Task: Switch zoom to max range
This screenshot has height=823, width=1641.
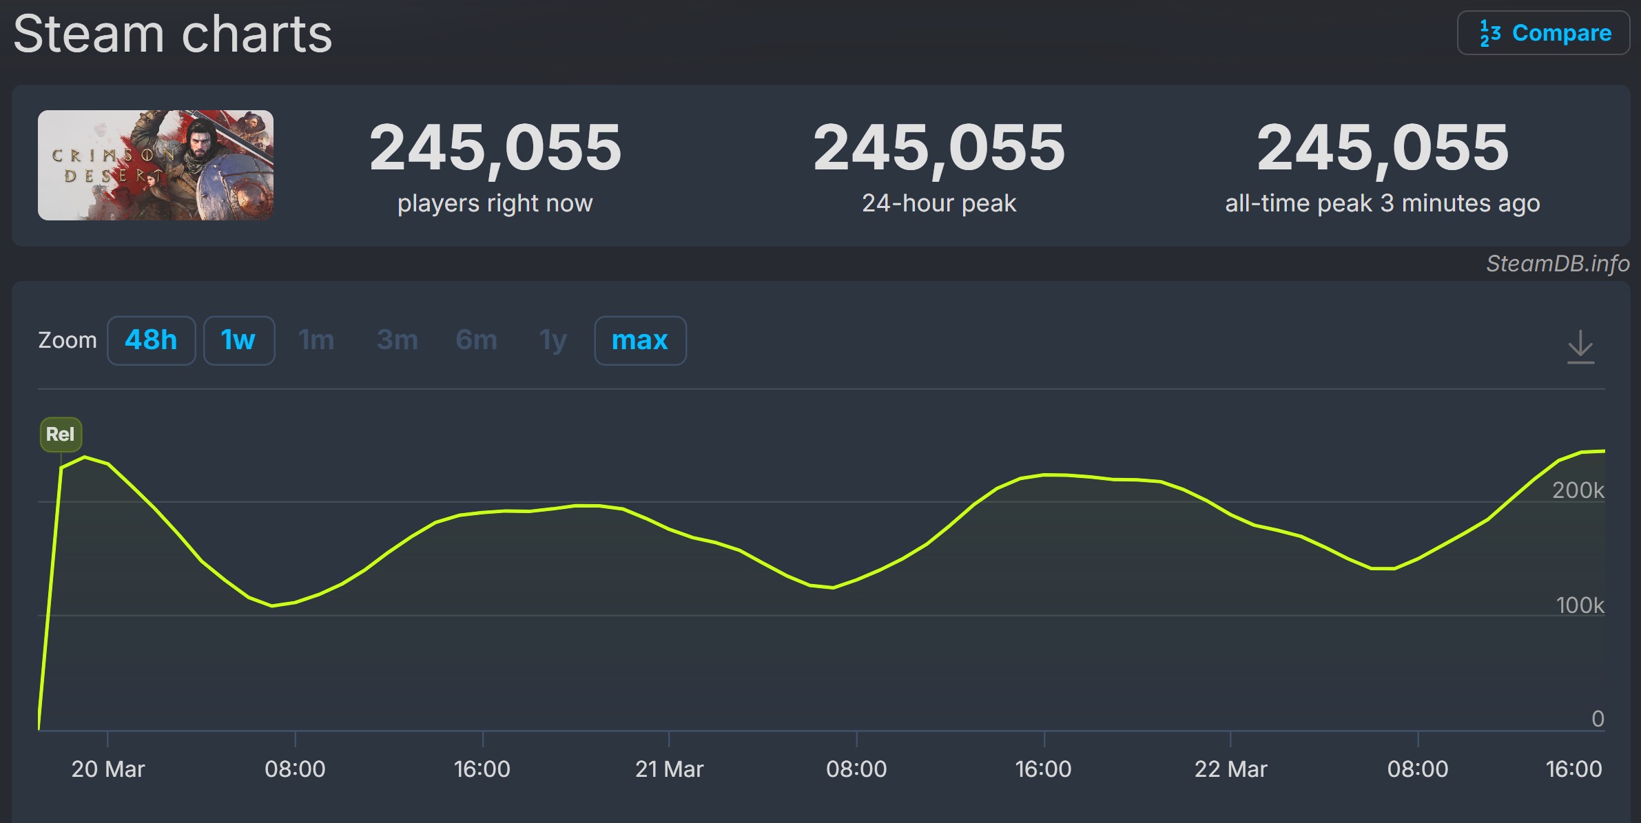Action: pos(639,340)
